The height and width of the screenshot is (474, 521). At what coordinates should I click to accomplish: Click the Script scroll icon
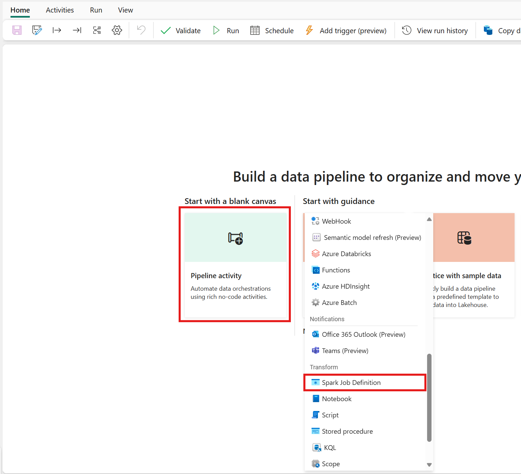(x=316, y=415)
